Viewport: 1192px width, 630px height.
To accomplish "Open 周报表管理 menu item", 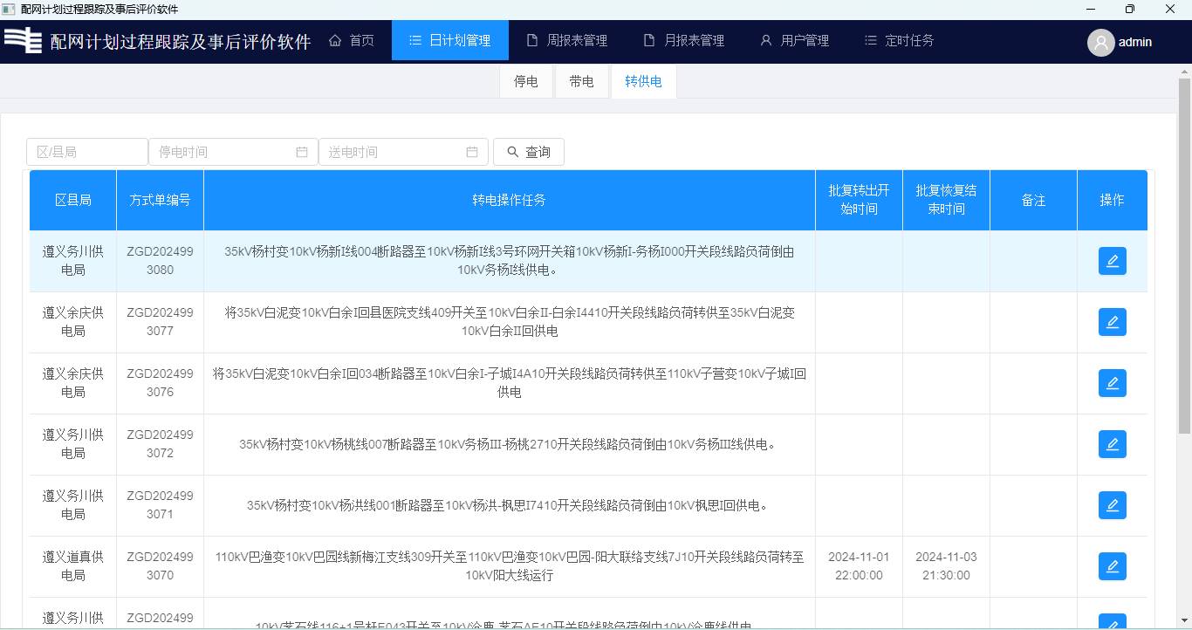I will pos(567,40).
